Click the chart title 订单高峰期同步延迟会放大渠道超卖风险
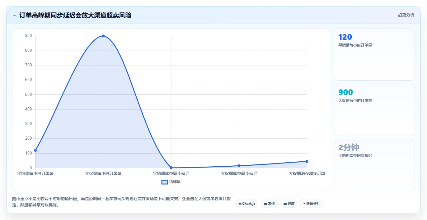 (x=75, y=15)
